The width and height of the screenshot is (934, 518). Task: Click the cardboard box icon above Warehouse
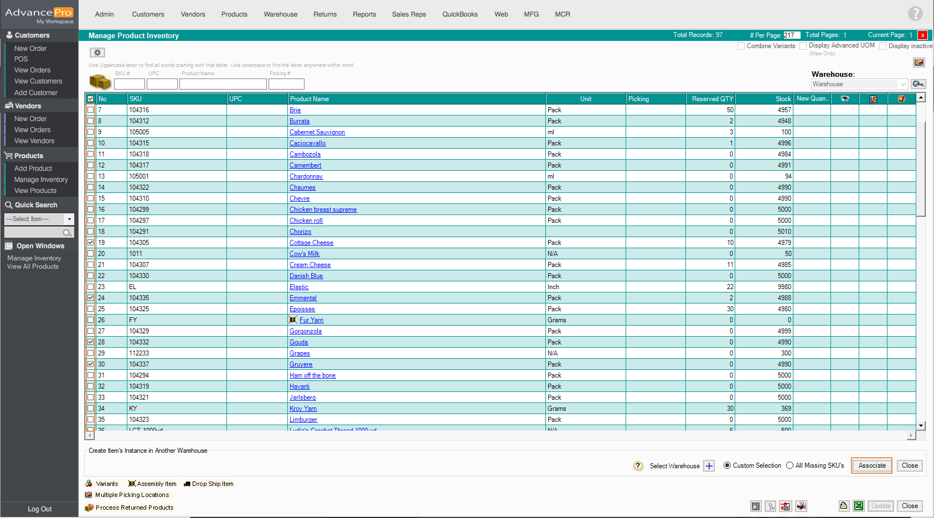tap(918, 62)
